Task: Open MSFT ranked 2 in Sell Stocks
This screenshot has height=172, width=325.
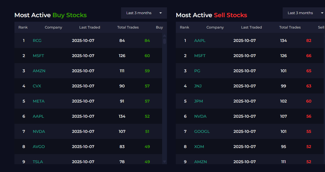Action: (x=200, y=56)
